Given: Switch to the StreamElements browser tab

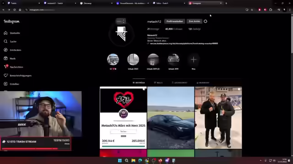Looking at the screenshot, I should [132, 3].
